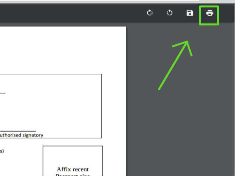The width and height of the screenshot is (235, 176).
Task: Save the PDF with the floppy disk icon
Action: [x=190, y=13]
